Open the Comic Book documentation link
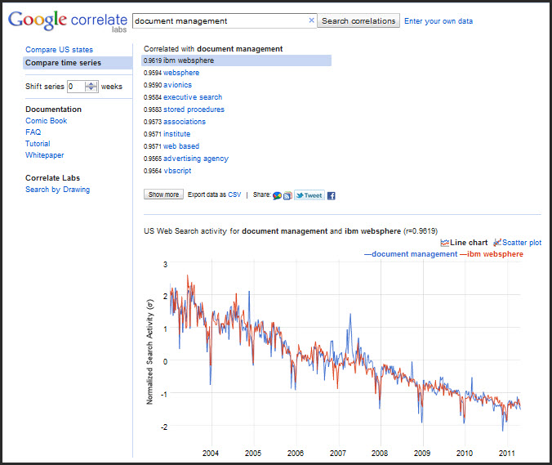Viewport: 552px width, 465px height. point(46,121)
